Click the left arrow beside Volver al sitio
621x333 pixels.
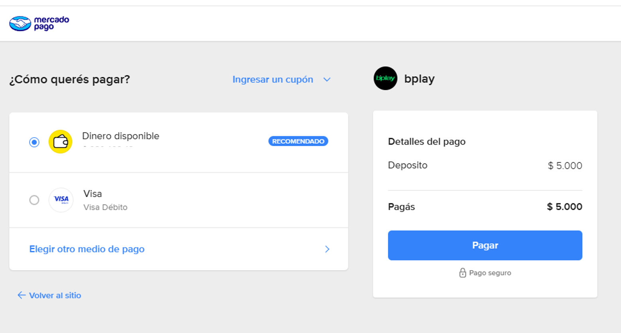click(x=22, y=295)
